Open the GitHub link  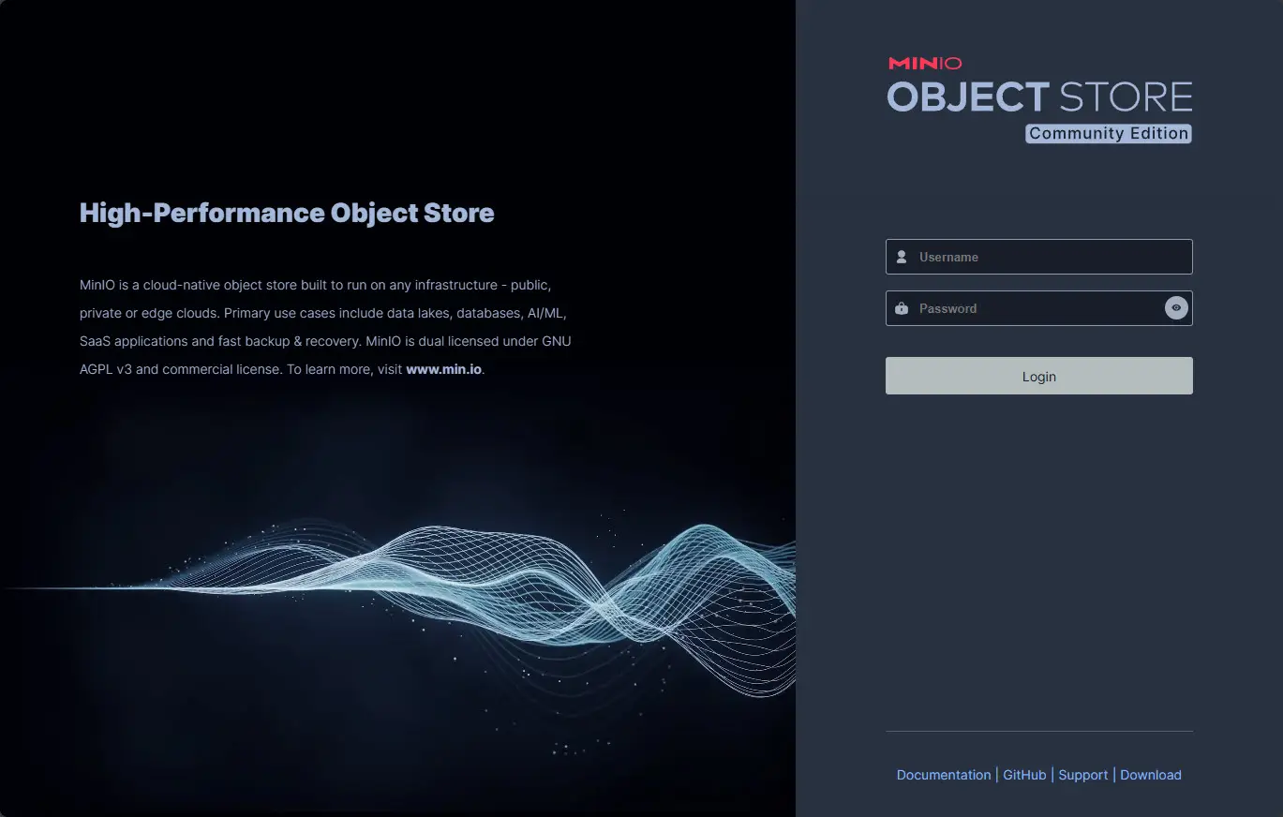point(1024,775)
